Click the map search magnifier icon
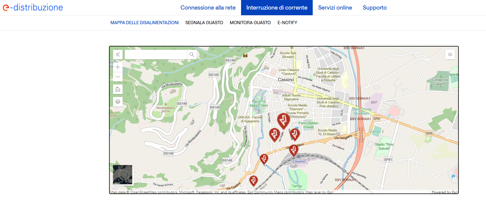Screen dimensions: 486x220 pyautogui.click(x=192, y=55)
